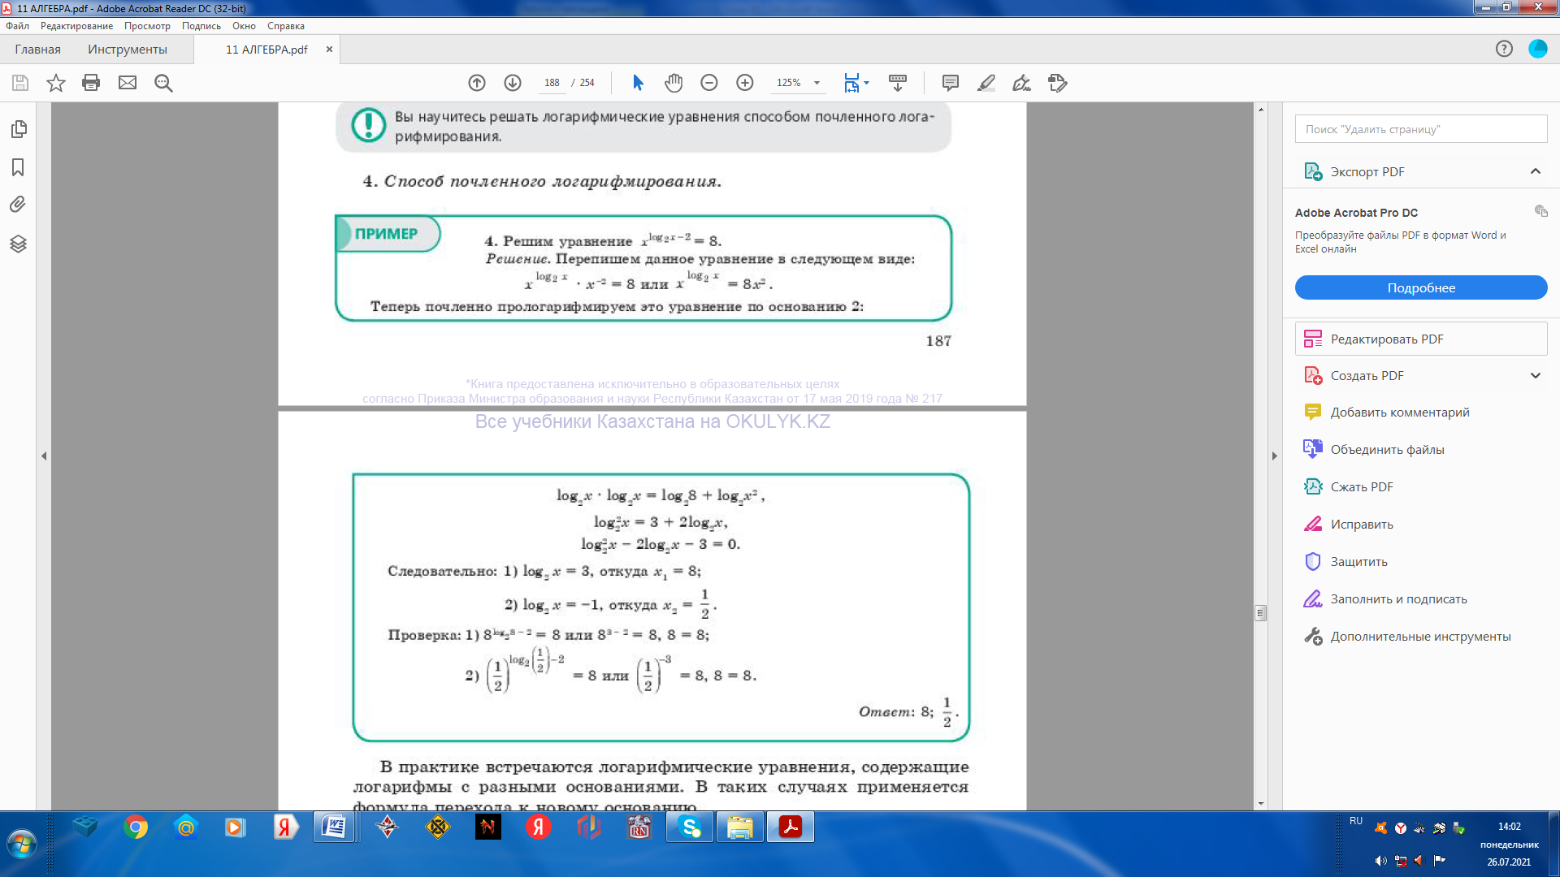Activate the Selection arrow tool
Viewport: 1560px width, 877px height.
638,83
